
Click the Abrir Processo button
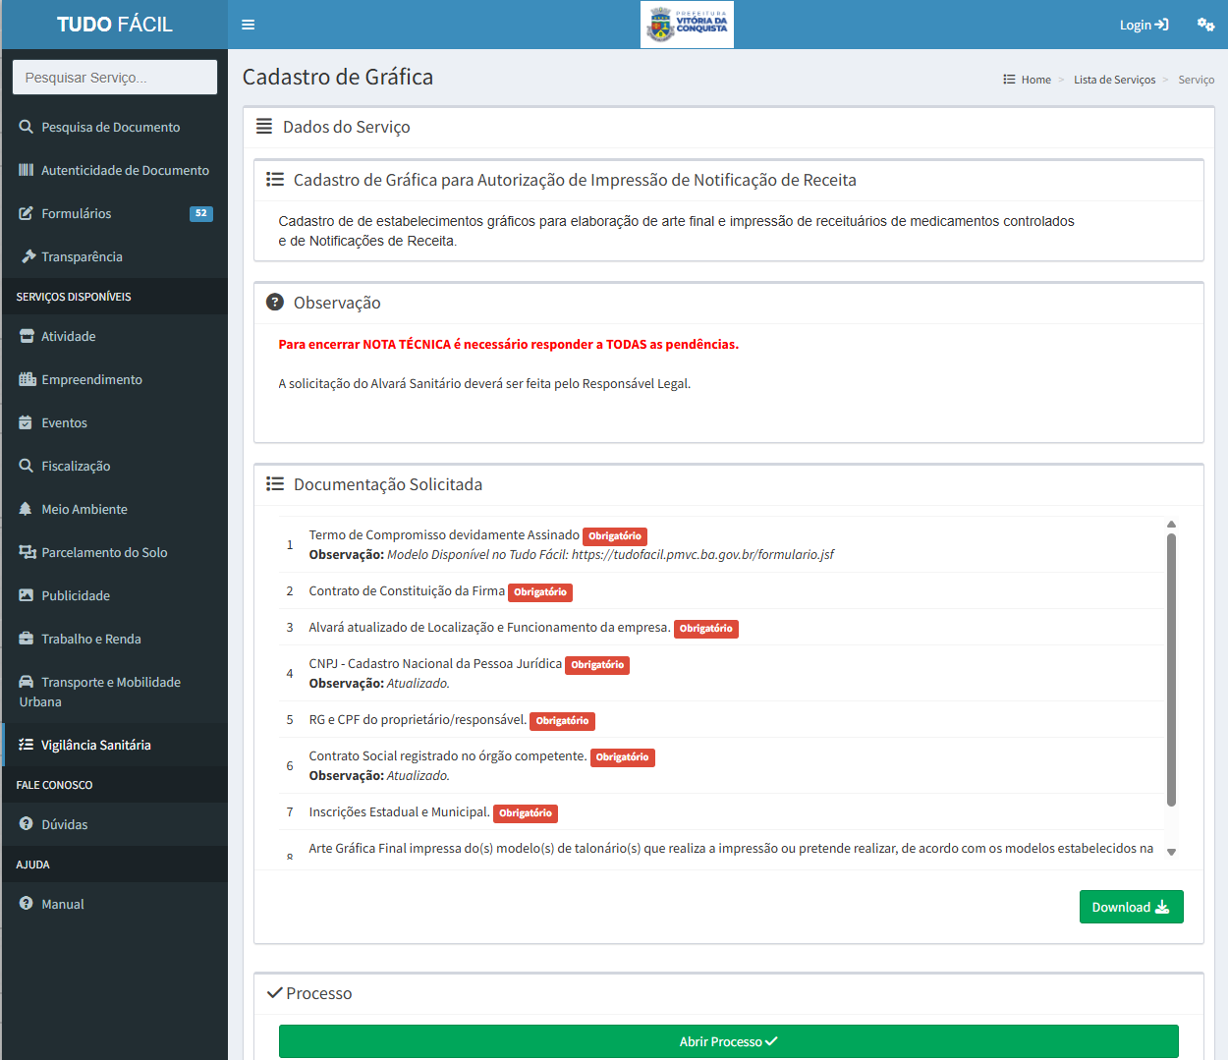pyautogui.click(x=728, y=1041)
